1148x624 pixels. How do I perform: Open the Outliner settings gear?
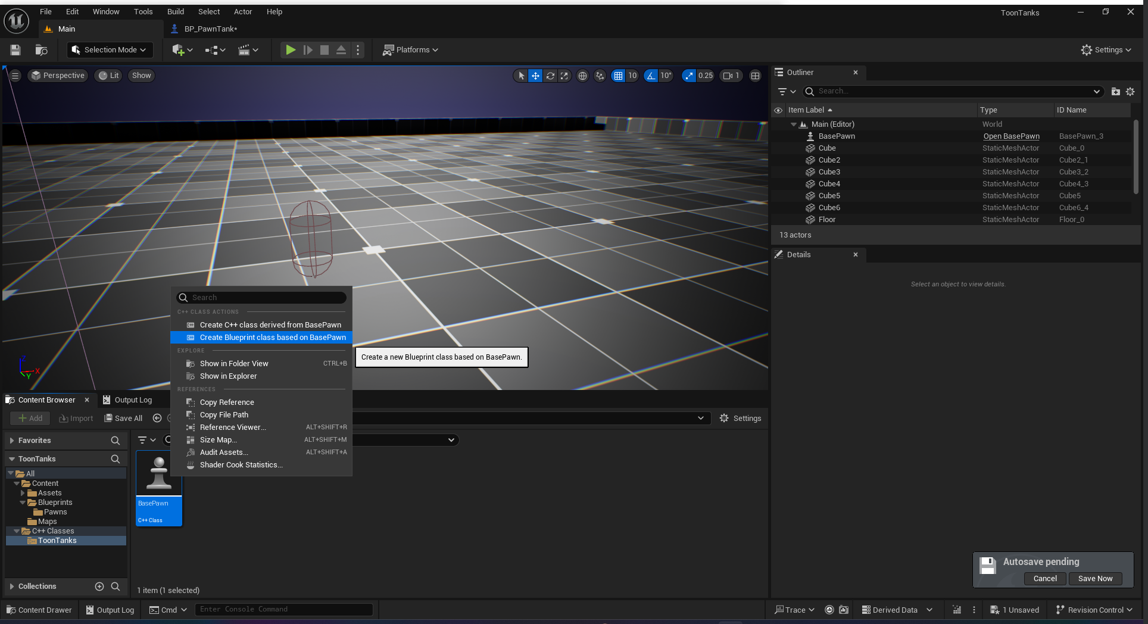pyautogui.click(x=1130, y=92)
